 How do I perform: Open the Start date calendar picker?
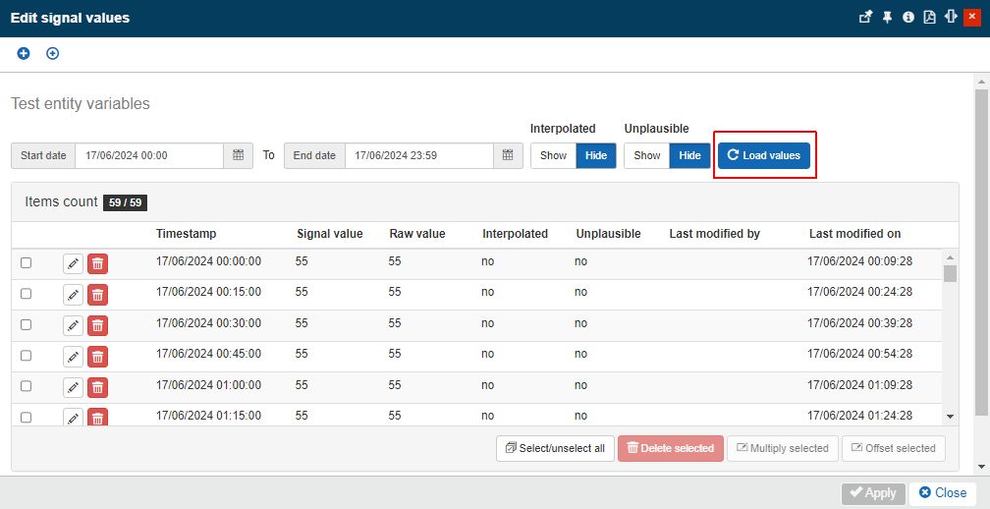click(x=239, y=155)
